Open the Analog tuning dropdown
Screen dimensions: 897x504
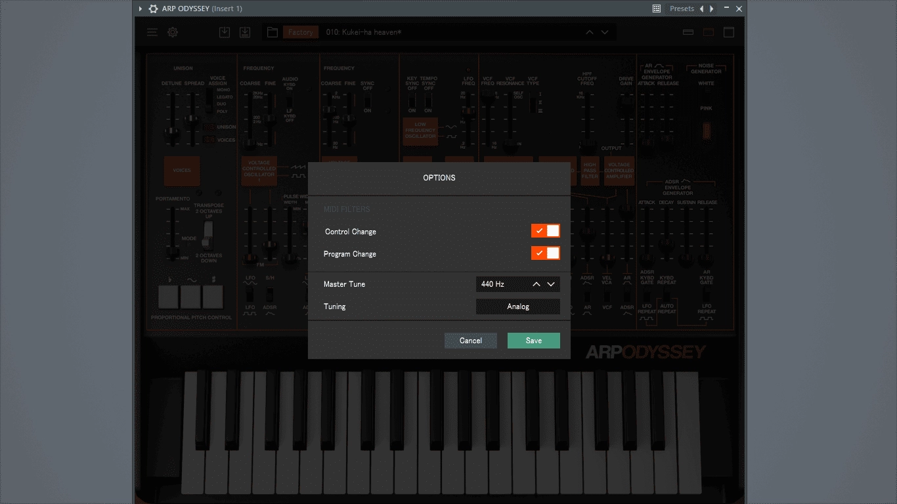click(x=518, y=306)
